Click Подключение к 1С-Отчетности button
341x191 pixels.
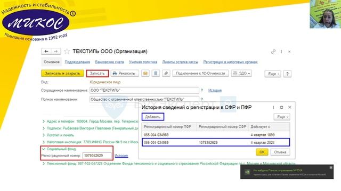pos(200,73)
